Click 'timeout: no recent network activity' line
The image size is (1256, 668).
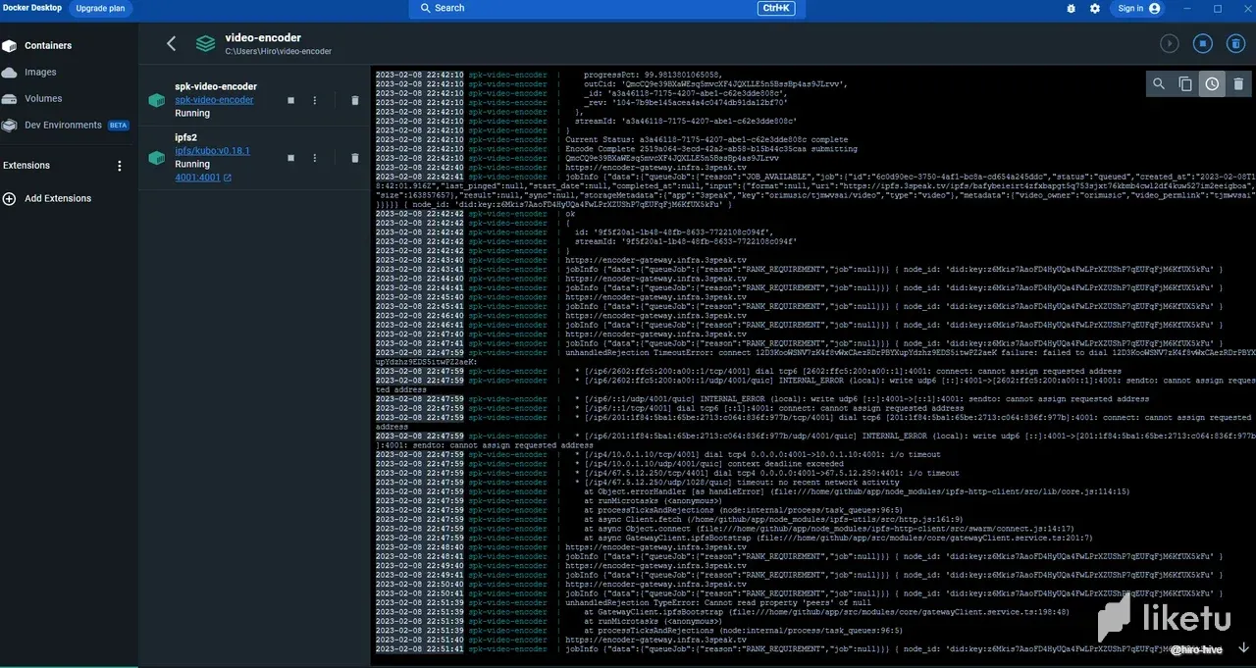736,483
